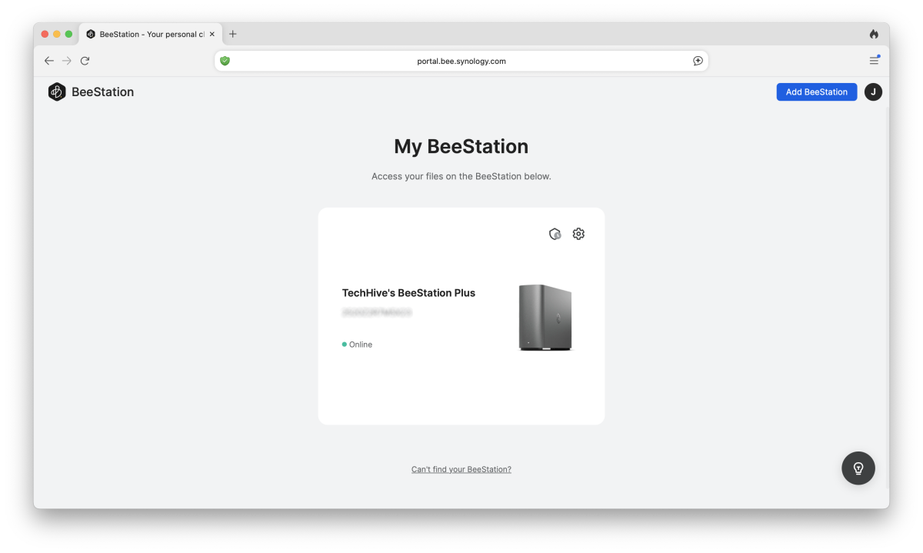Image resolution: width=923 pixels, height=553 pixels.
Task: Click the green shield security icon
Action: point(225,61)
